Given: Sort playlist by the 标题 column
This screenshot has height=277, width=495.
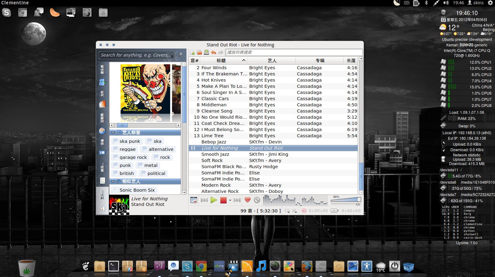Looking at the screenshot, I should click(x=224, y=60).
